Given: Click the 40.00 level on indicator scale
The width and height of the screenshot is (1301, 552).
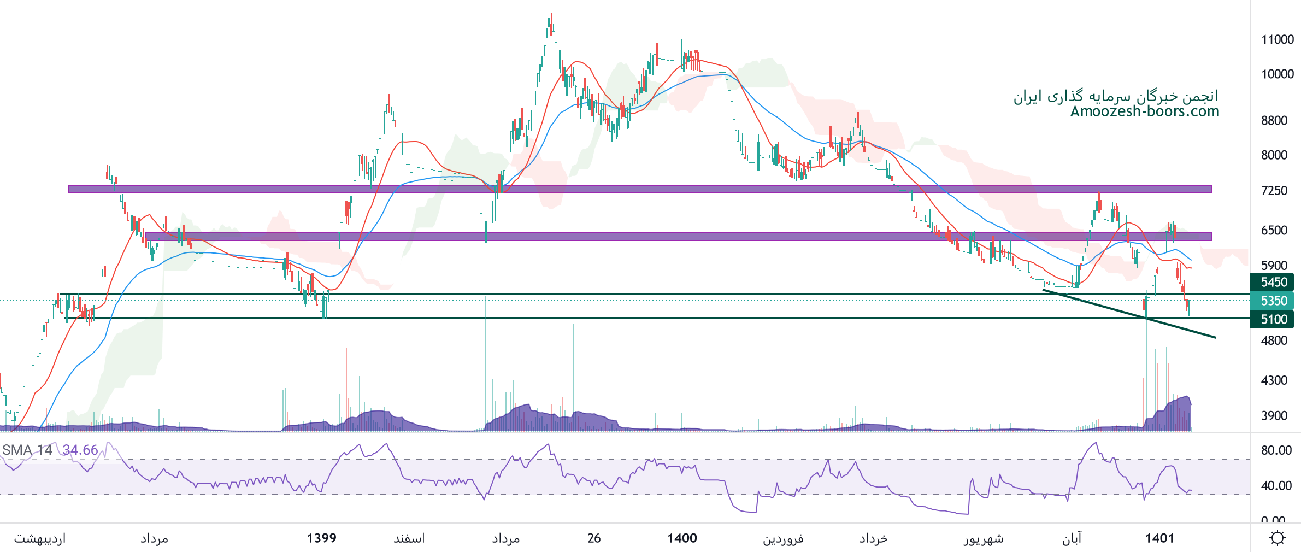Looking at the screenshot, I should click(x=1276, y=486).
